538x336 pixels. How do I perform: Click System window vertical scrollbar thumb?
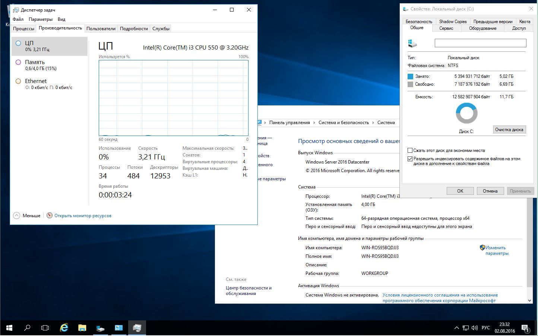tap(529, 242)
